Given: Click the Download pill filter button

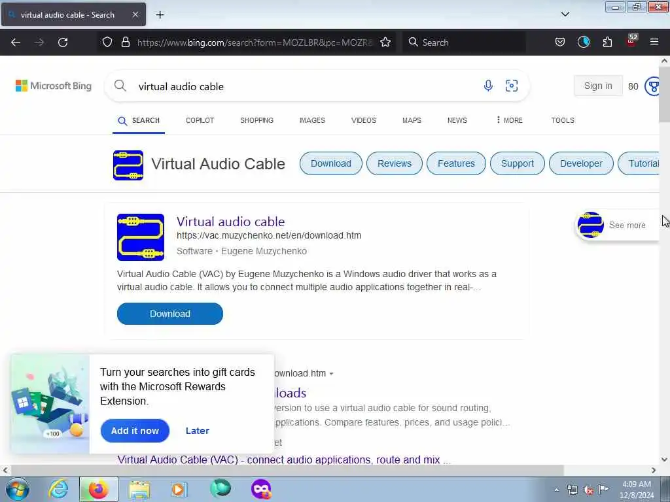Looking at the screenshot, I should click(330, 163).
